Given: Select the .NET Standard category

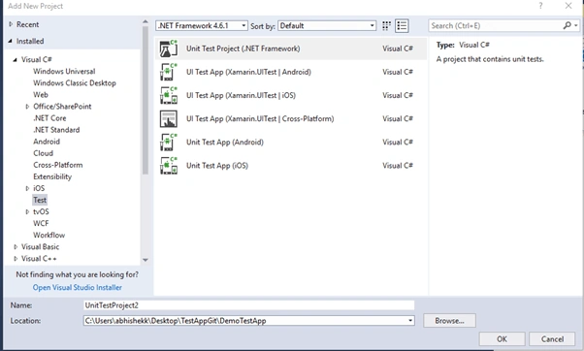Looking at the screenshot, I should (x=56, y=130).
